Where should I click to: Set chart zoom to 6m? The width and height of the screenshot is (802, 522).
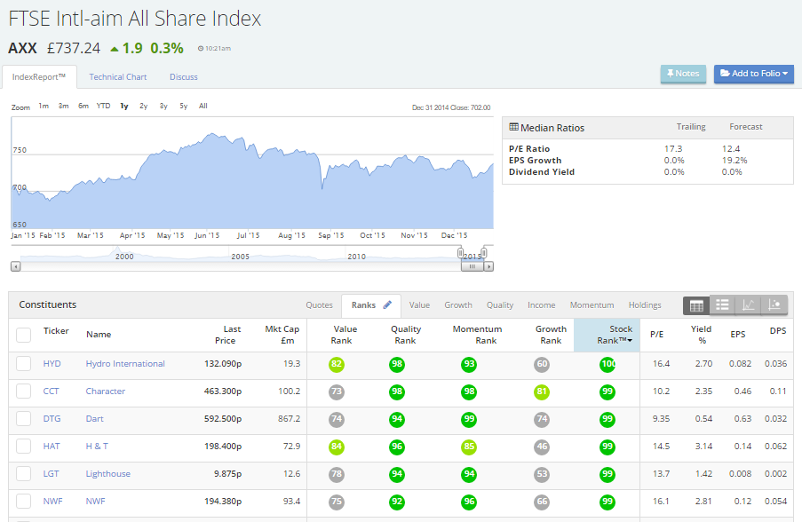click(x=83, y=106)
